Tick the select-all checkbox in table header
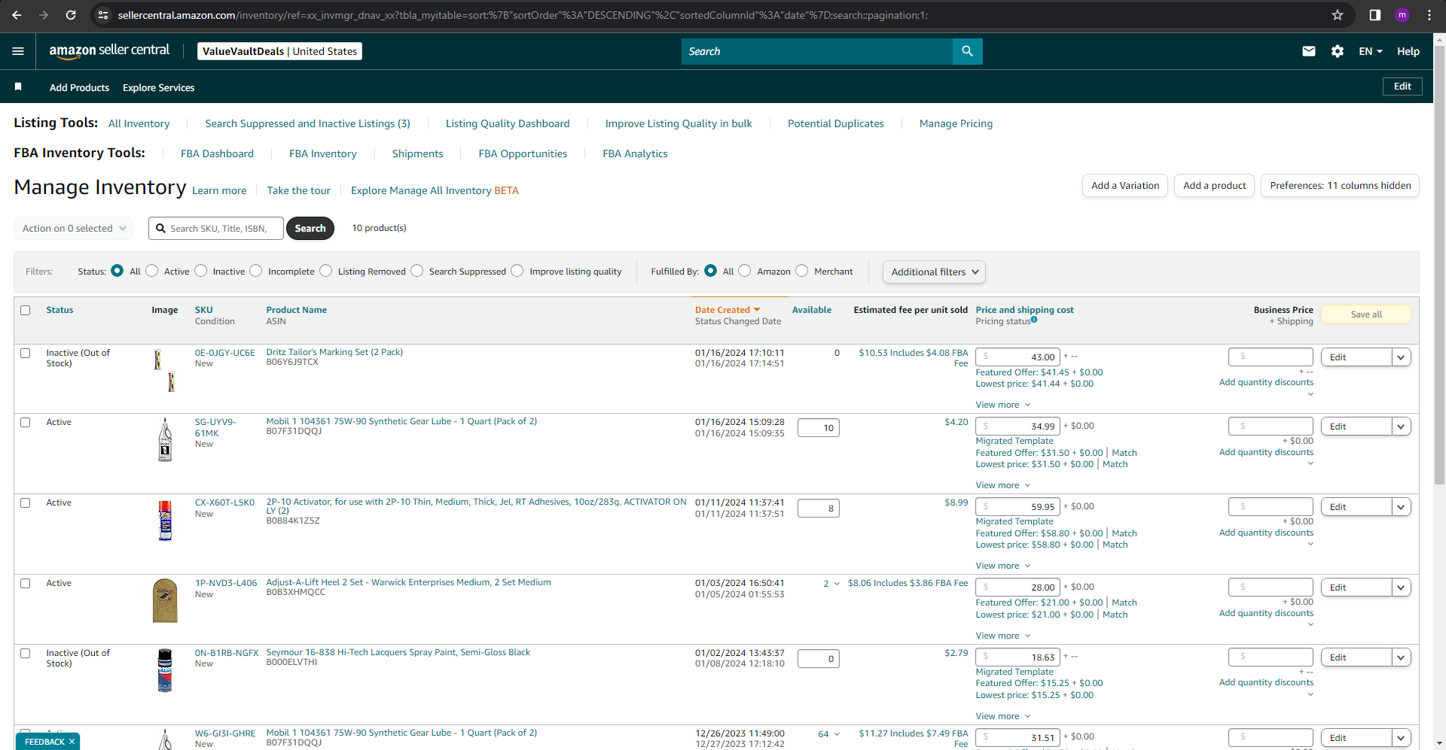This screenshot has height=750, width=1446. (26, 310)
